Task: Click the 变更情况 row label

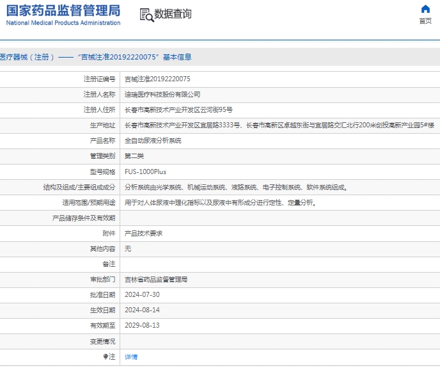Action: (x=103, y=342)
